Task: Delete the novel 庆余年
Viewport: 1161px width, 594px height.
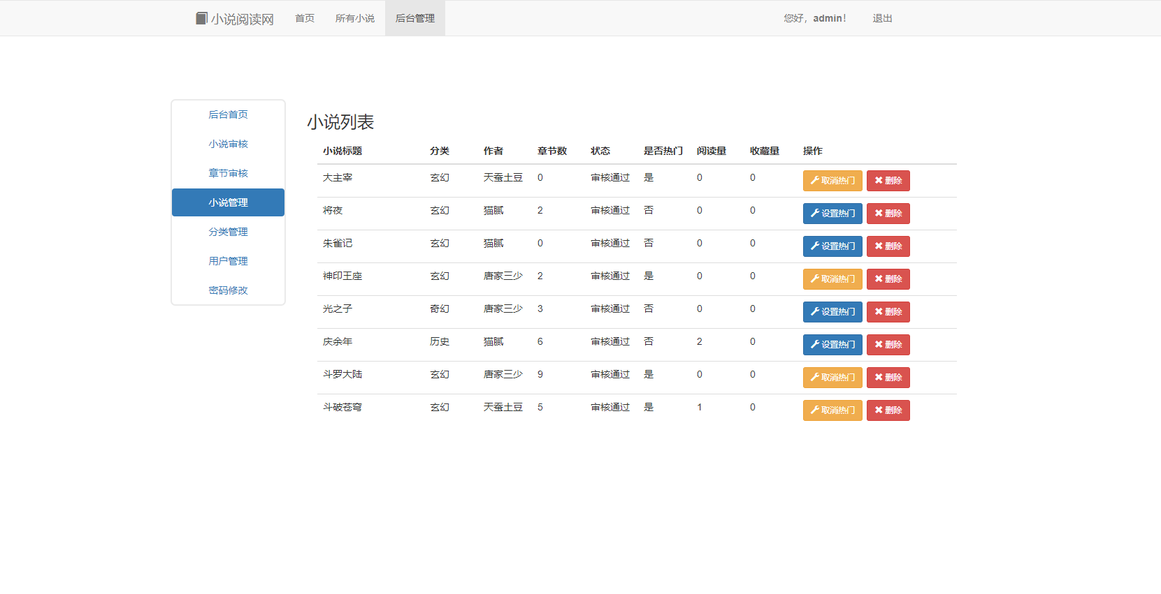Action: click(x=888, y=345)
